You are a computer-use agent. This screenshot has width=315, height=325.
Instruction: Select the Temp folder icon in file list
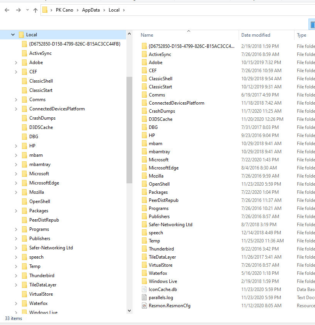(x=144, y=240)
